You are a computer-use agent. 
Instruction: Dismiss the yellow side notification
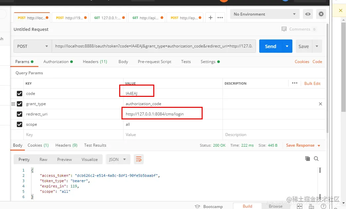340,10
